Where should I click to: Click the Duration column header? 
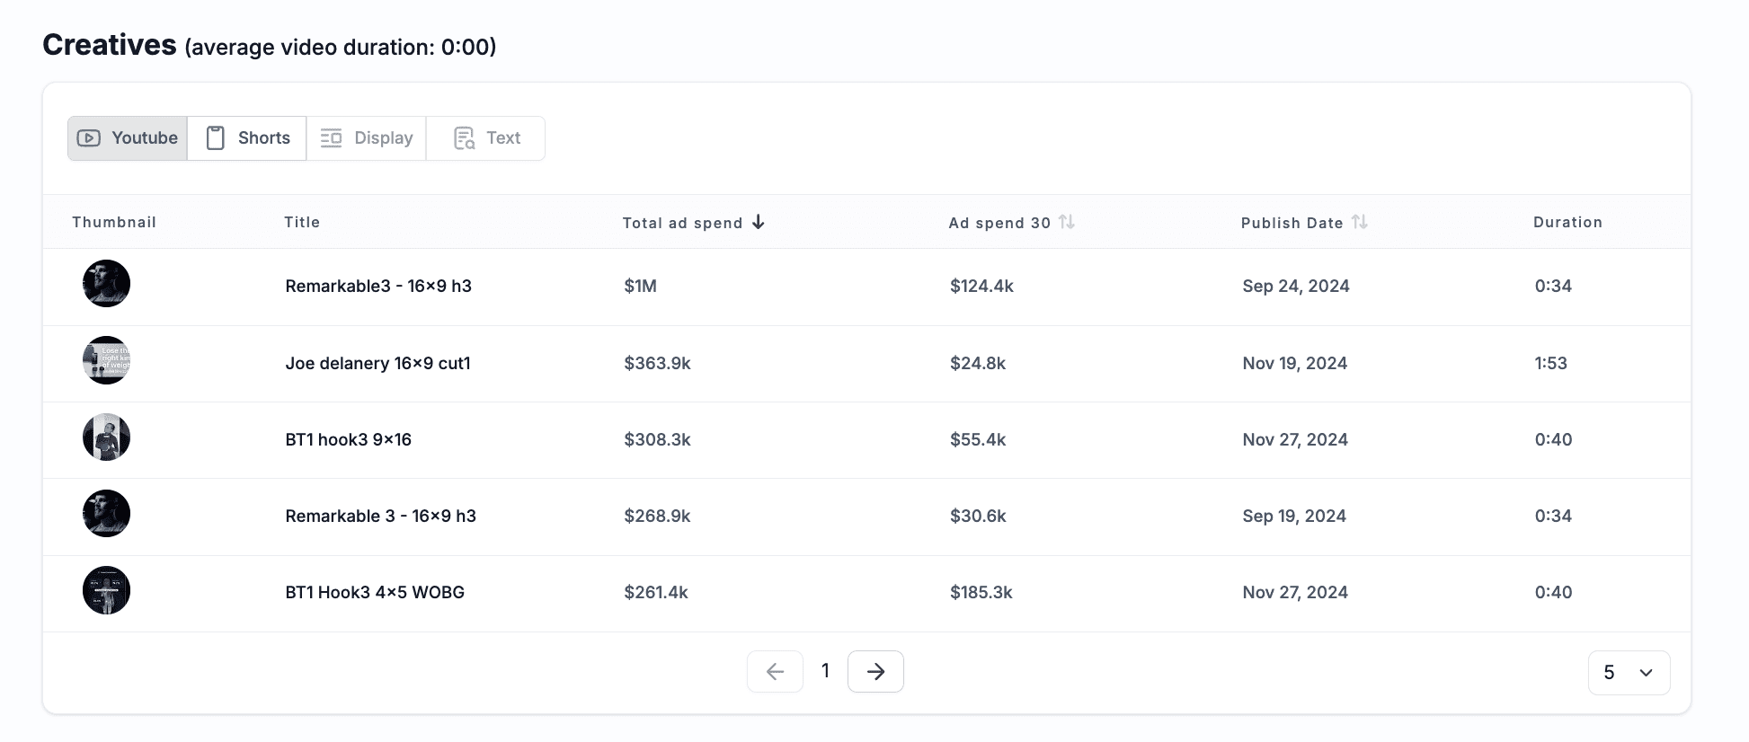click(x=1567, y=222)
